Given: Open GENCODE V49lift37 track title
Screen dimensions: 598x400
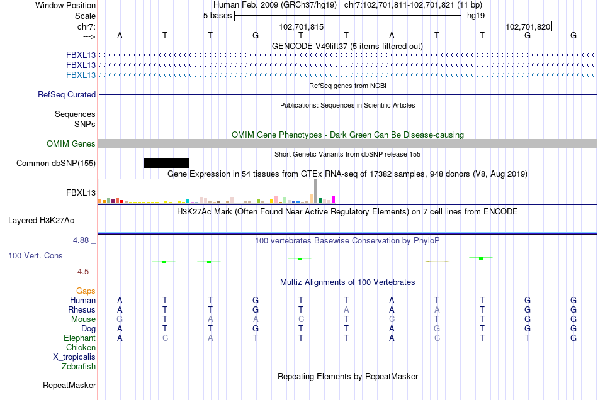Looking at the screenshot, I should (347, 46).
